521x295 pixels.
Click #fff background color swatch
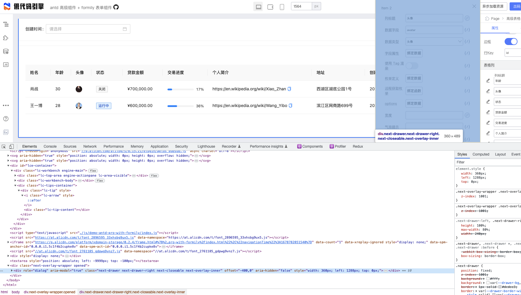pyautogui.click(x=488, y=279)
